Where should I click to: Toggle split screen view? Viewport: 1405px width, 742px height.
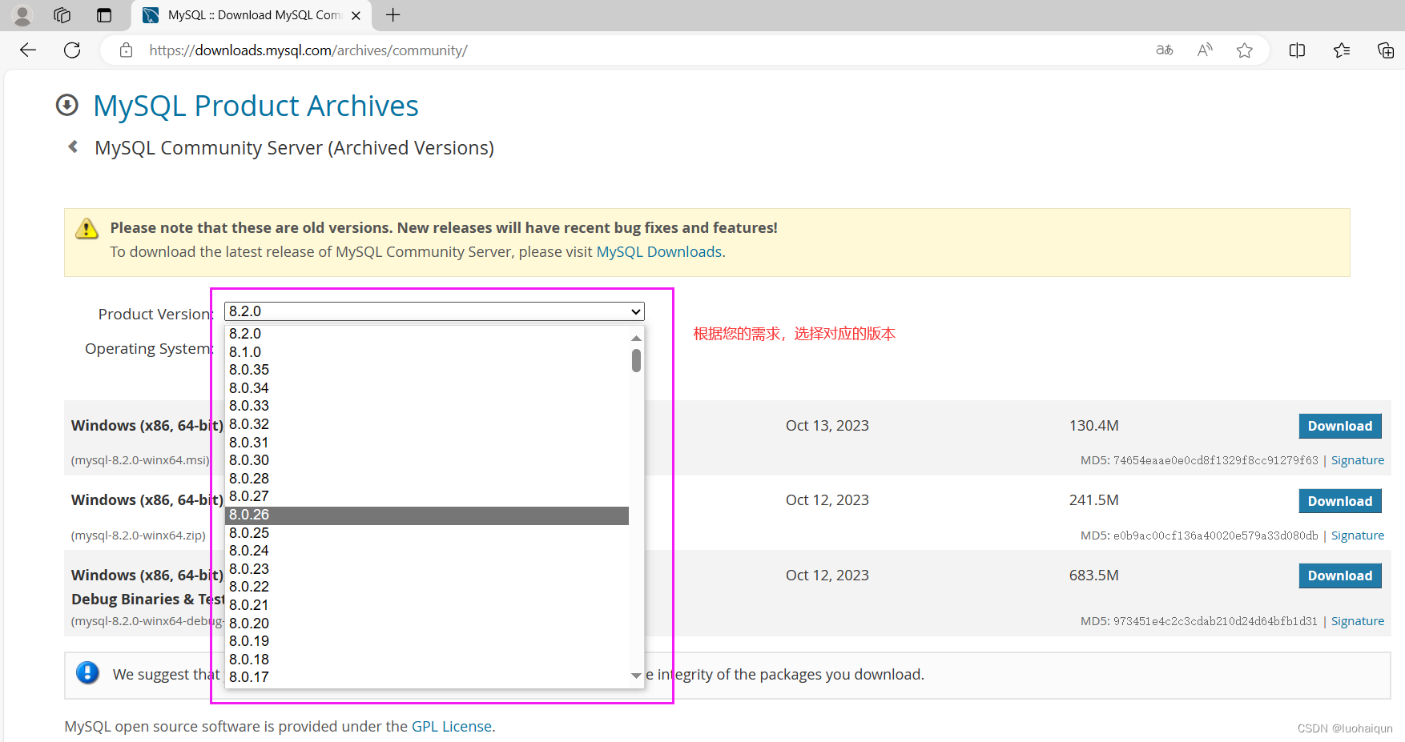(x=1297, y=50)
